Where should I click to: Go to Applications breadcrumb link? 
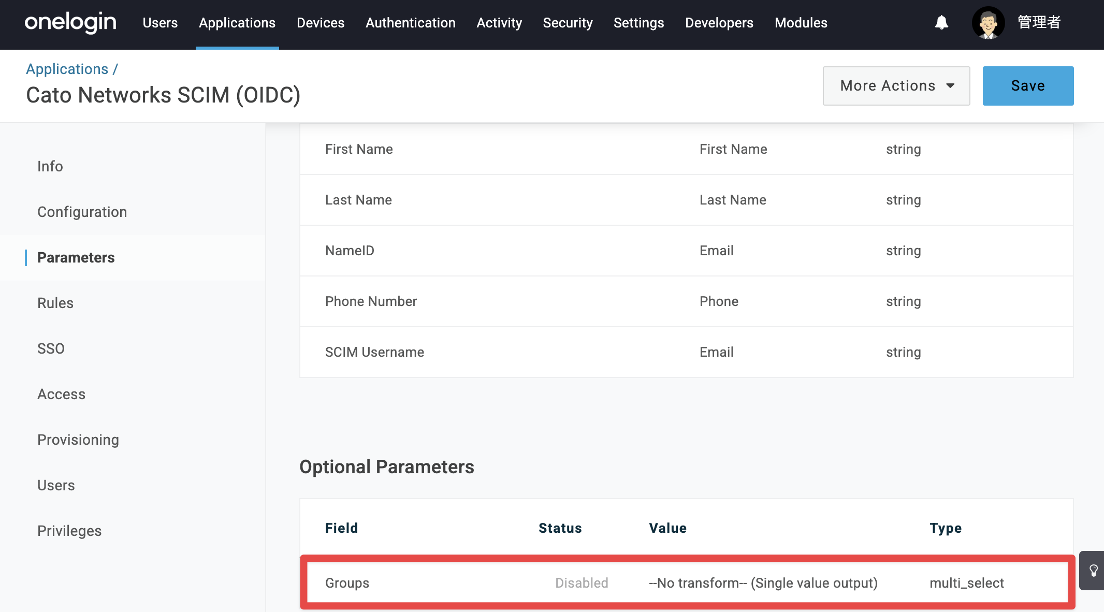coord(67,69)
